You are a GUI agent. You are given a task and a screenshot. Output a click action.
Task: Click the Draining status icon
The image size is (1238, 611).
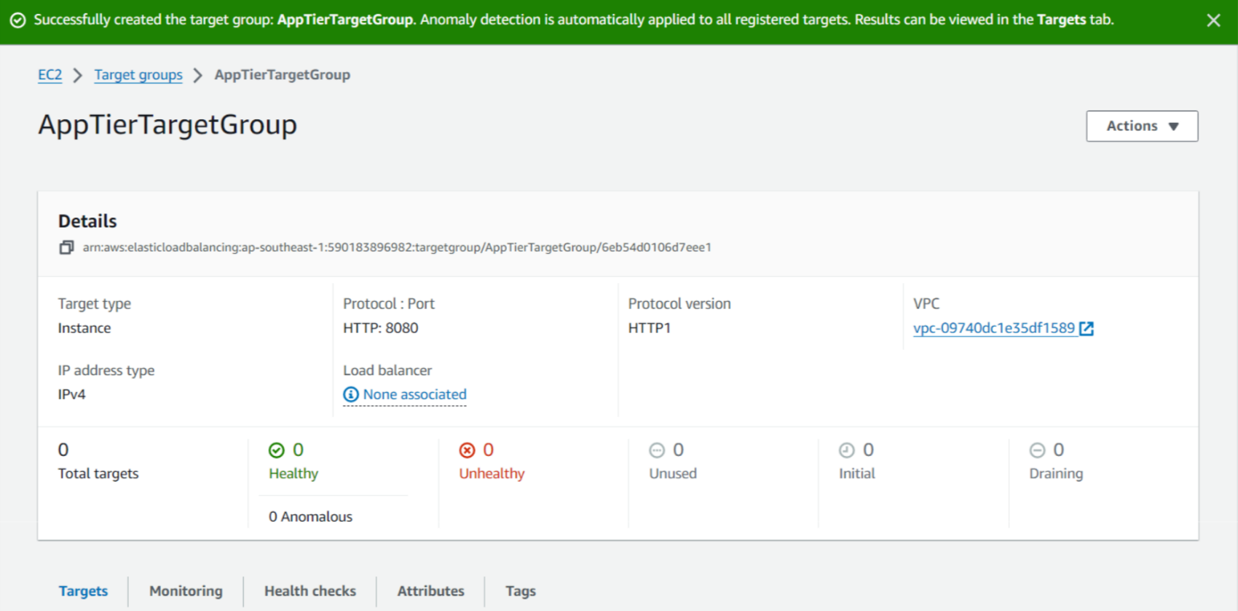(x=1037, y=450)
